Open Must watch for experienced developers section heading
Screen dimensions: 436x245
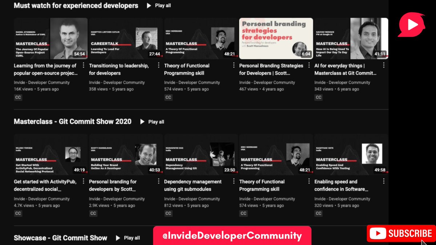(76, 5)
